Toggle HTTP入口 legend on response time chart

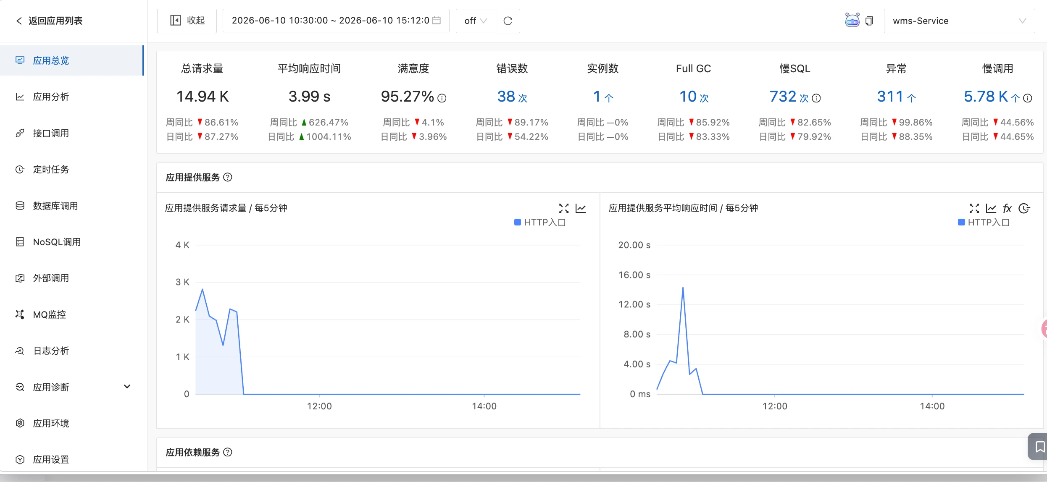(x=984, y=222)
